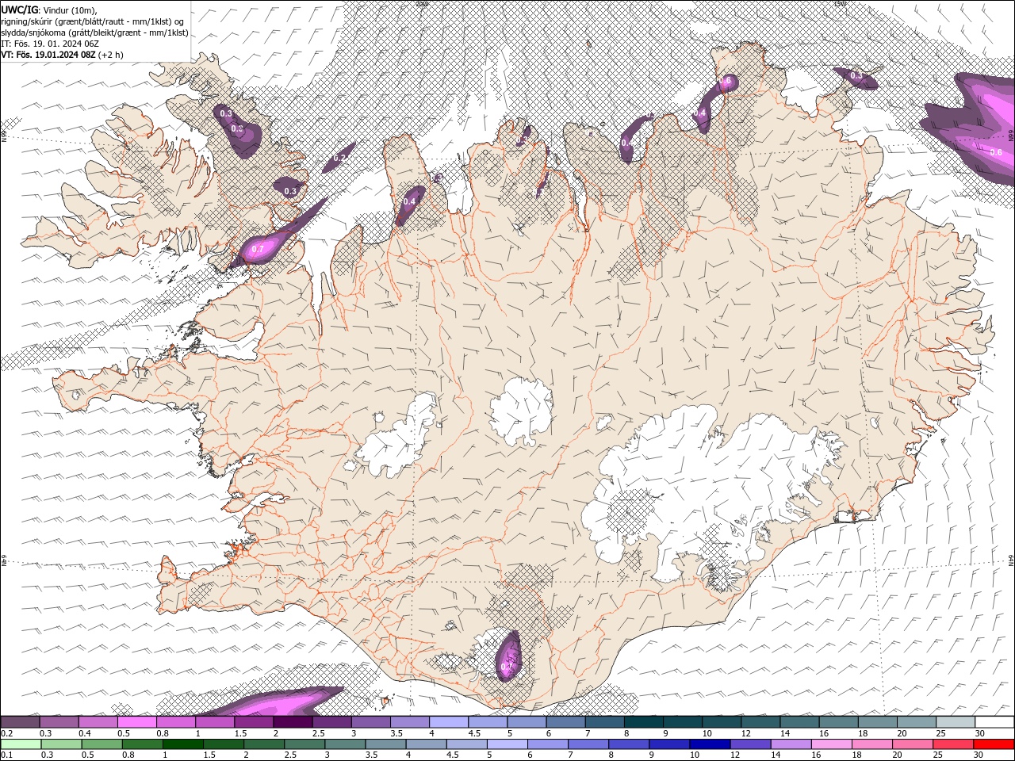1015x761 pixels.
Task: Click the light violet rain swatch starting at 14
Action: [790, 744]
